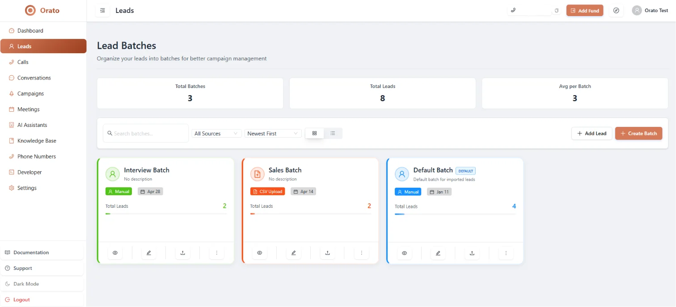676x307 pixels.
Task: Open Meetings in sidebar
Action: click(43, 109)
